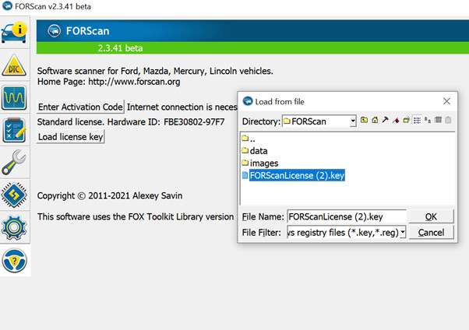The image size is (469, 330).
Task: Open the DTC trouble codes section
Action: click(15, 66)
